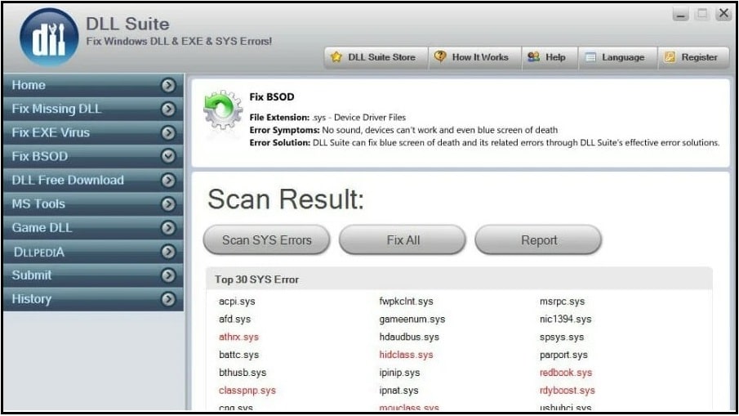
Task: Expand the DLL Free Download arrow
Action: click(x=168, y=180)
